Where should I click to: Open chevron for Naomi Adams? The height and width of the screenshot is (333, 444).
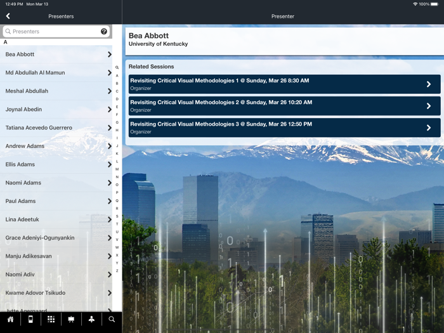click(x=110, y=183)
